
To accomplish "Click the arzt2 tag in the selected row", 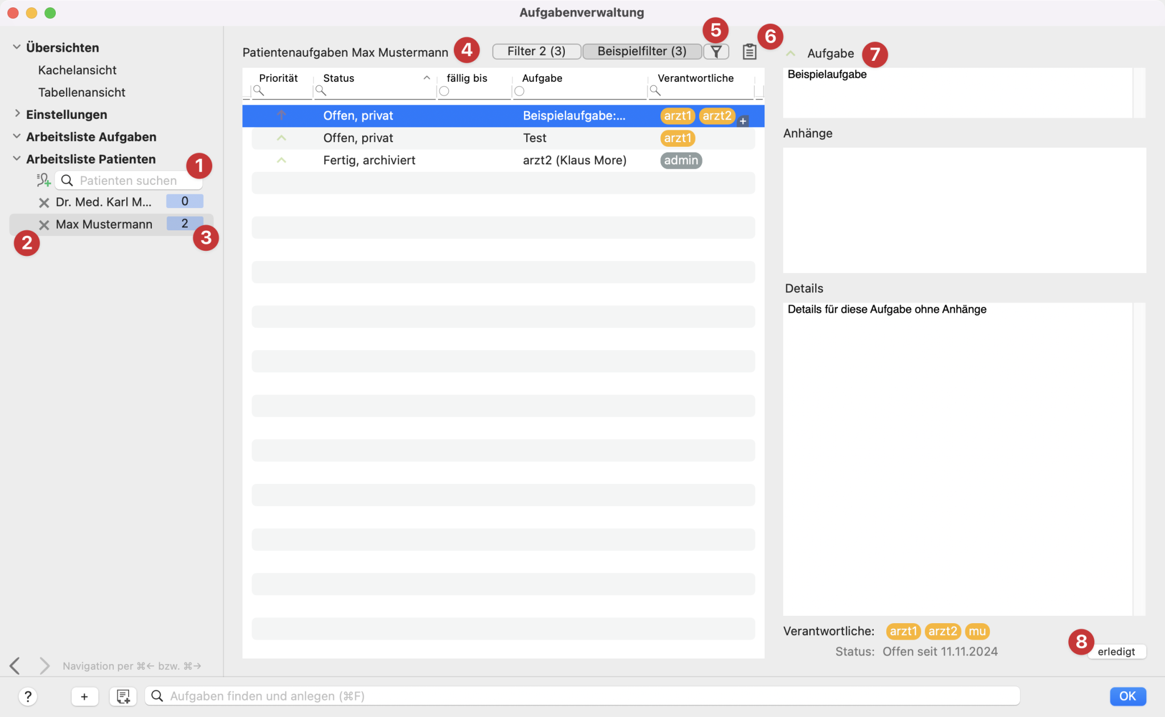I will [717, 116].
